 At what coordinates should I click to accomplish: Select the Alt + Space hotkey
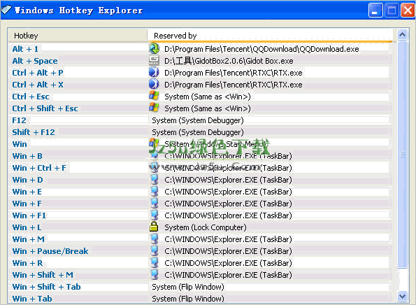(35, 61)
